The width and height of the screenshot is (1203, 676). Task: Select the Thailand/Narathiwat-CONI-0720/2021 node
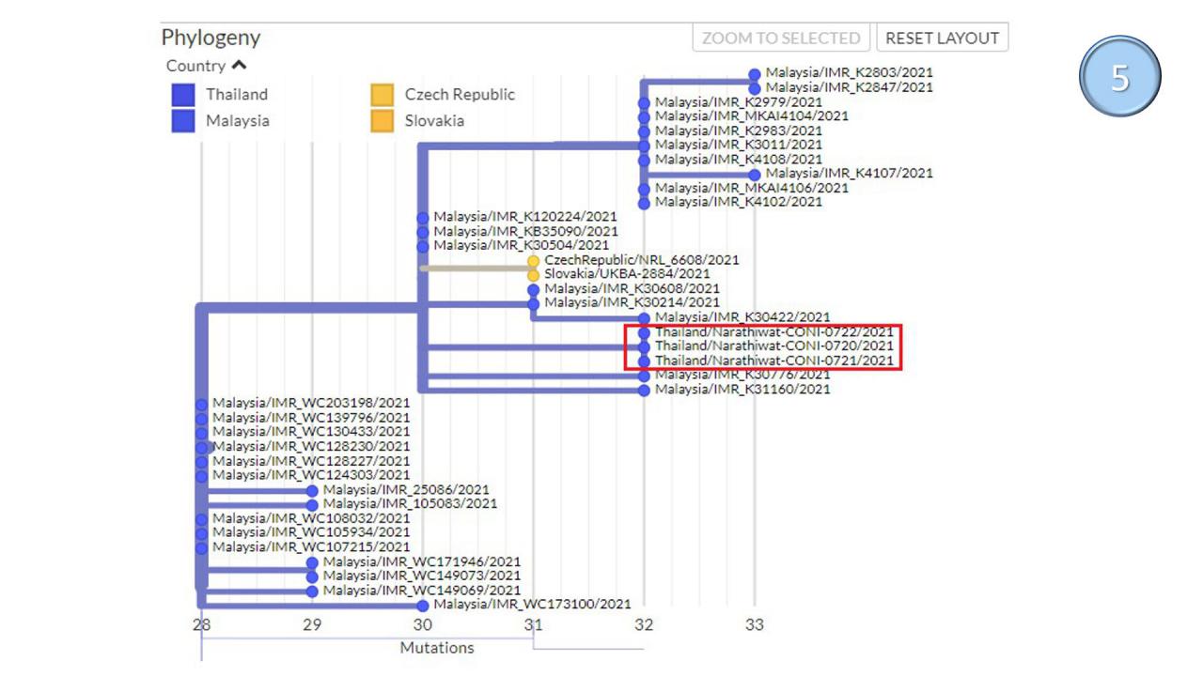coord(644,347)
